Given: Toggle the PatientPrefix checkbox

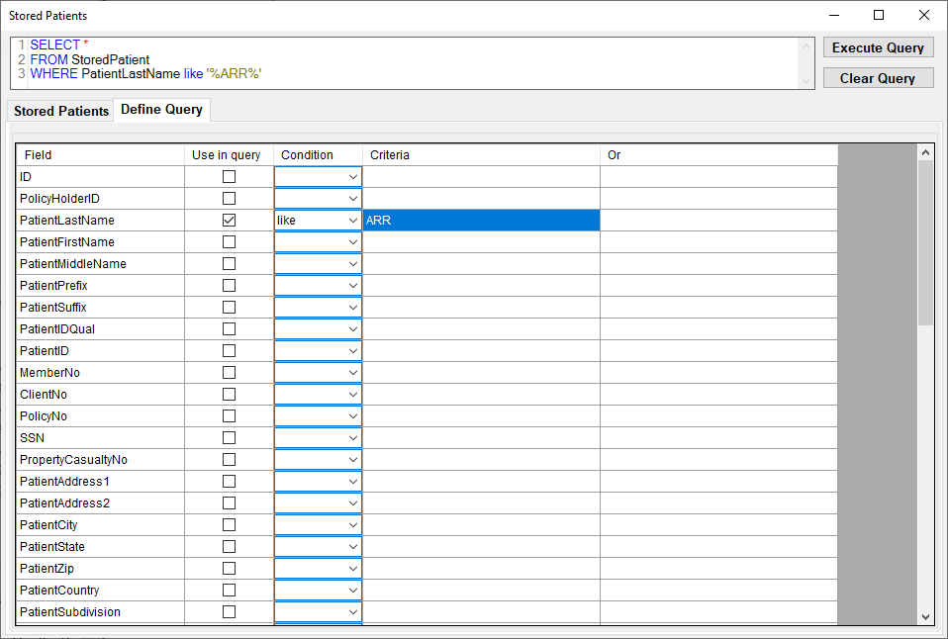Looking at the screenshot, I should tap(230, 285).
